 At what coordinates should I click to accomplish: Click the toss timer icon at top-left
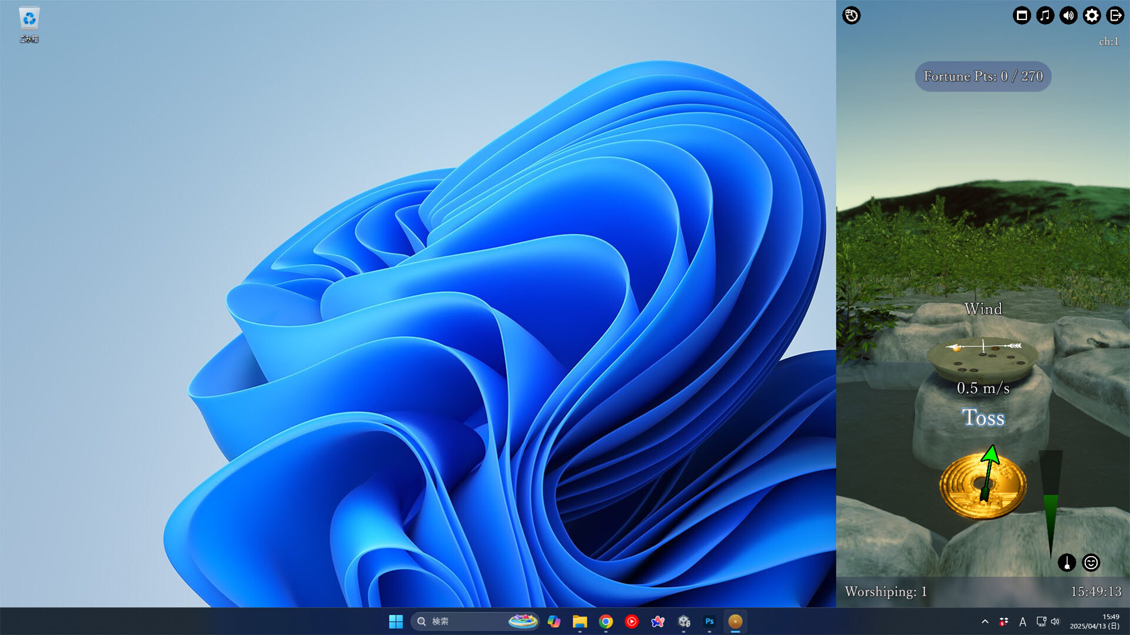850,16
